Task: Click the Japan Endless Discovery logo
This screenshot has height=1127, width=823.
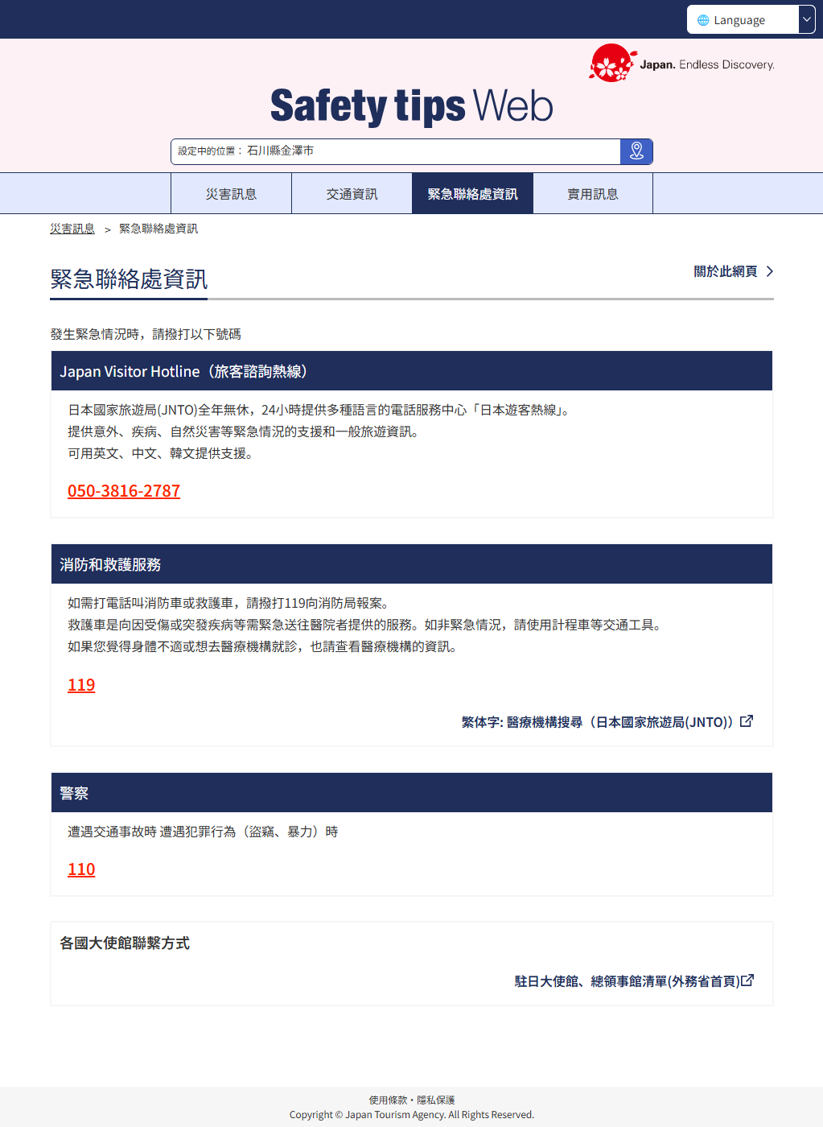Action: point(681,64)
